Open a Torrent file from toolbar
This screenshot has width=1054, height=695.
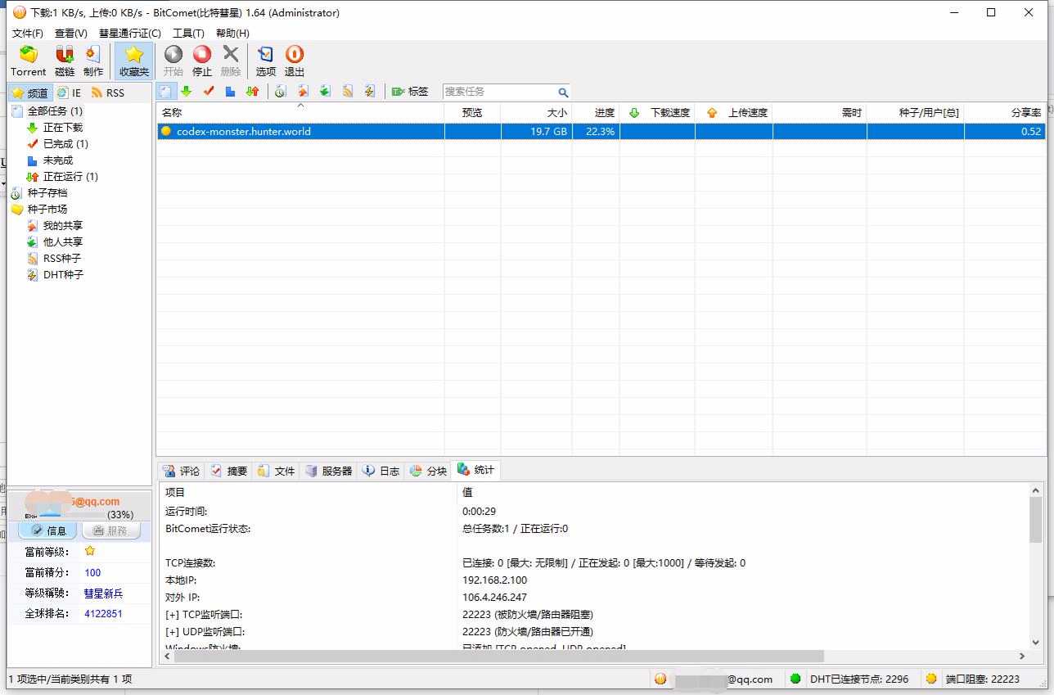pyautogui.click(x=29, y=61)
